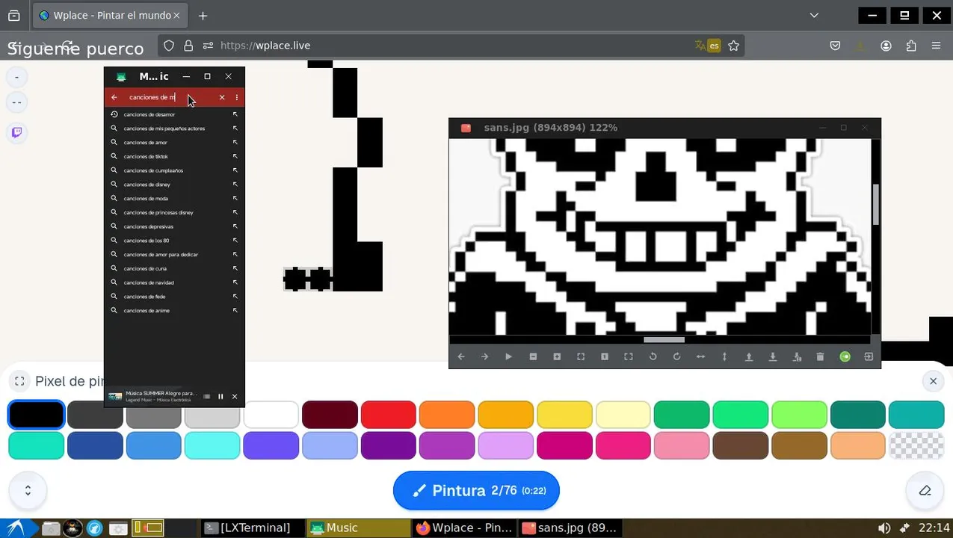Click the Music search field text
953x538 pixels.
pos(152,97)
